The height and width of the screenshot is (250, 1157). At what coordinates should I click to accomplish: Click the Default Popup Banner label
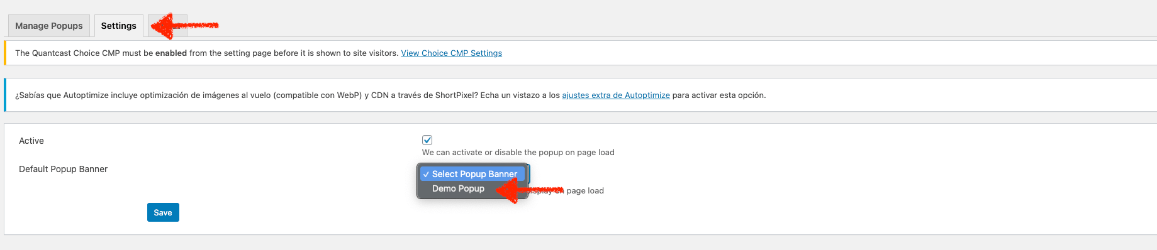pos(63,169)
